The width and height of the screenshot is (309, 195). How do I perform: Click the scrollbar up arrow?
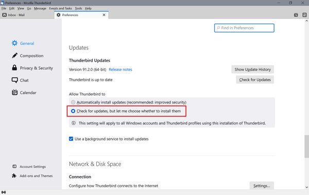coord(306,21)
